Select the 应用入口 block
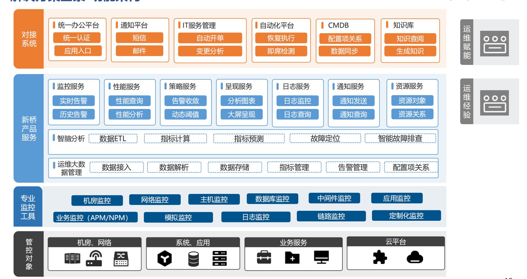Image resolution: width=527 pixels, height=279 pixels. click(x=78, y=51)
